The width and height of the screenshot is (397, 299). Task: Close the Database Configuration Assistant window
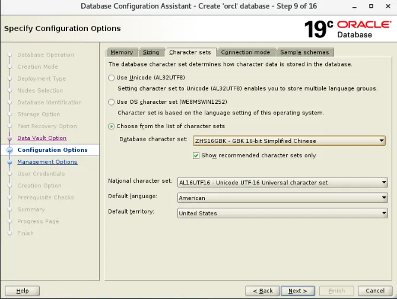tap(388, 6)
